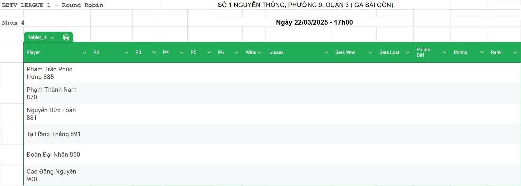
Task: Open the Rank column dropdown arrow
Action: pos(515,52)
